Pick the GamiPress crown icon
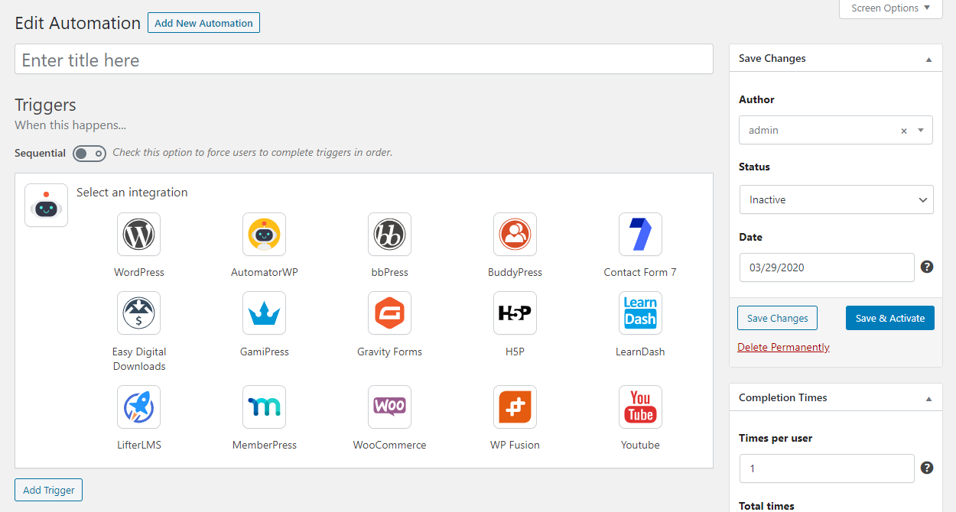 (x=265, y=313)
